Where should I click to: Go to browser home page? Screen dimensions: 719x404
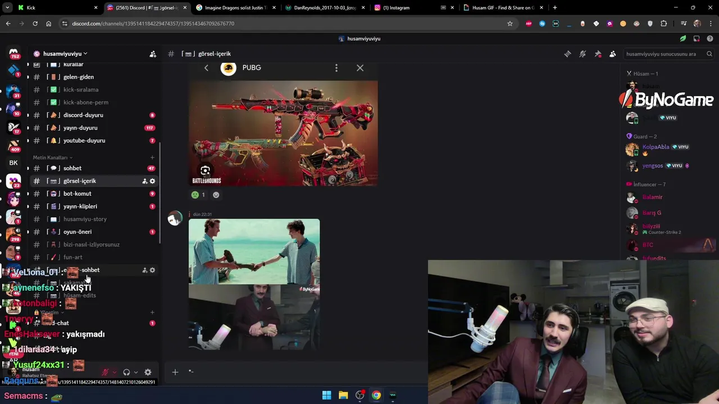tap(48, 24)
